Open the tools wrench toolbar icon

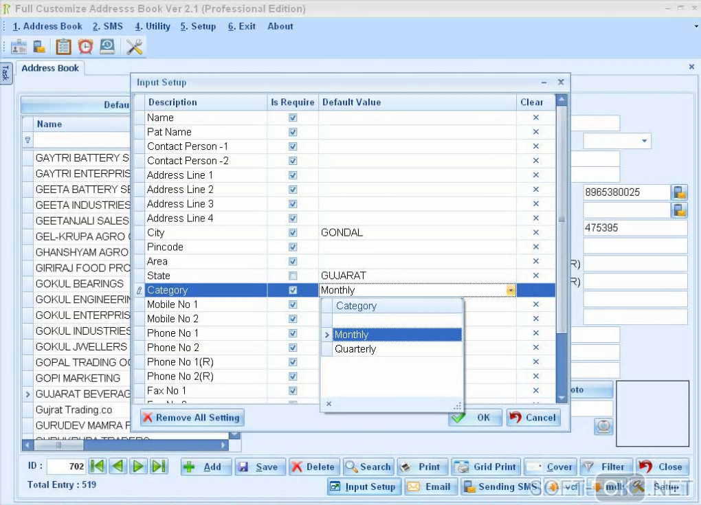tap(134, 47)
